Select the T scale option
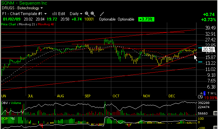The image size is (218, 129). pos(208,93)
